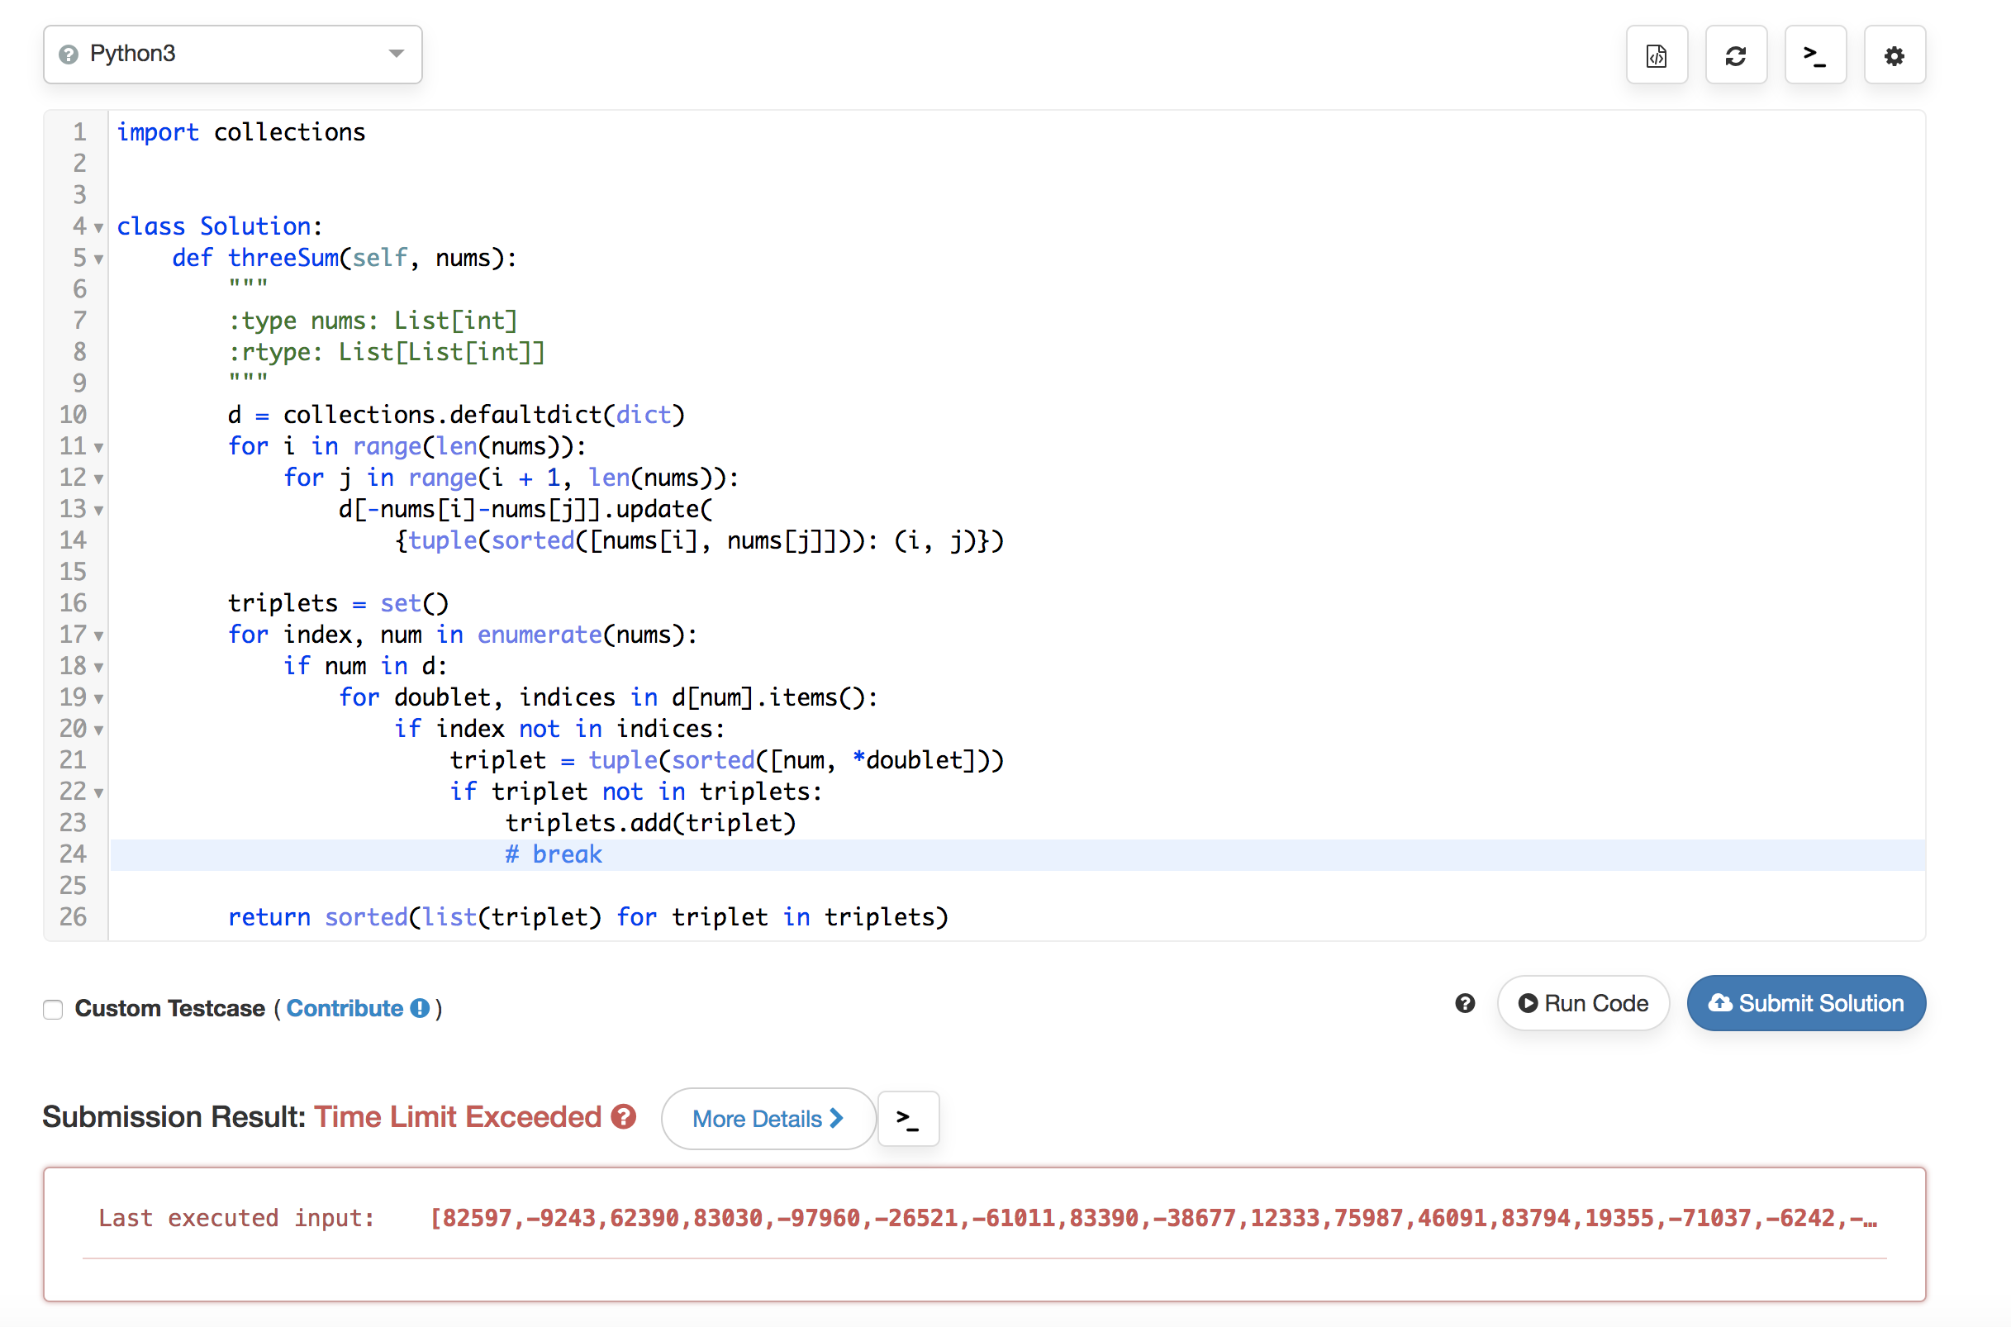Click the Submit Solution button
2011x1327 pixels.
1805,1003
